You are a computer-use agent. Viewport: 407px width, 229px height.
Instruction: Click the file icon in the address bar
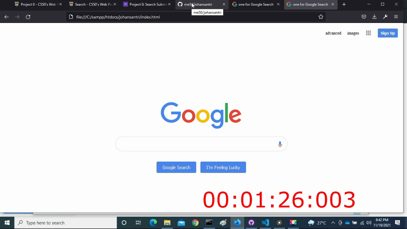(x=71, y=17)
